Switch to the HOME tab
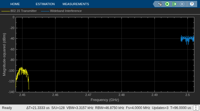200x111 pixels. [15, 4]
